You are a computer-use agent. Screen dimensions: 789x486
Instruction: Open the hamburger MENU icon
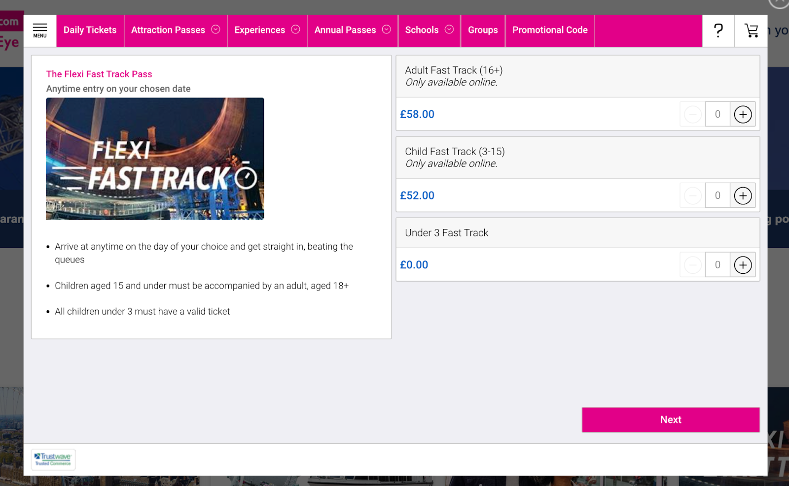[x=40, y=31]
